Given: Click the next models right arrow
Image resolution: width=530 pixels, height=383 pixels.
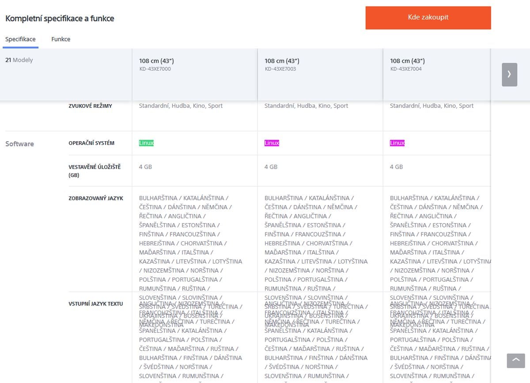Looking at the screenshot, I should click(509, 75).
